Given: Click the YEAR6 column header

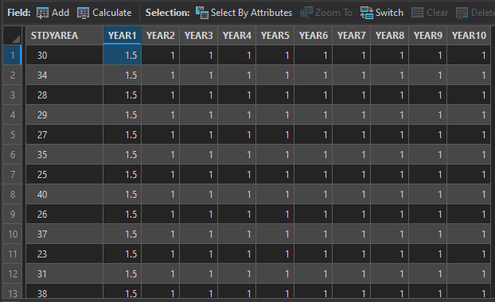Looking at the screenshot, I should [314, 36].
